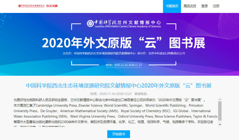Open the 书展首页 navigation tab
239x140 pixels.
(172, 6)
